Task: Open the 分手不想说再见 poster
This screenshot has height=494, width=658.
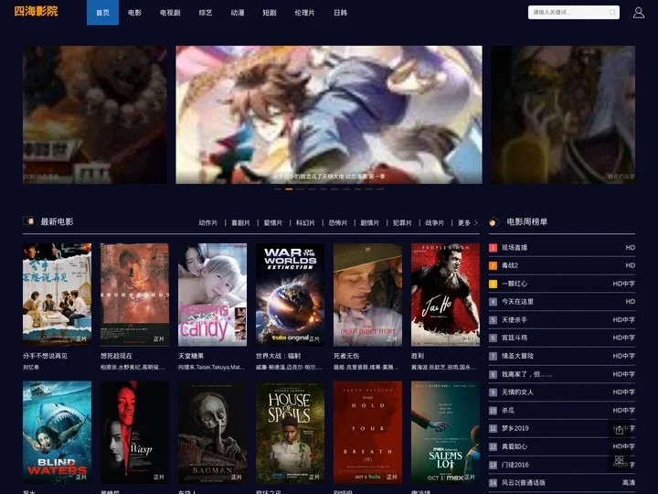Action: coord(57,295)
